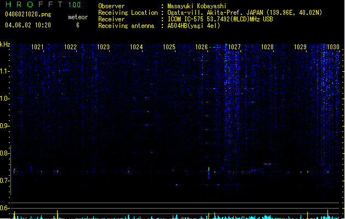Click the 0.6 kHz frequency axis label
The height and width of the screenshot is (219, 345).
[4, 208]
